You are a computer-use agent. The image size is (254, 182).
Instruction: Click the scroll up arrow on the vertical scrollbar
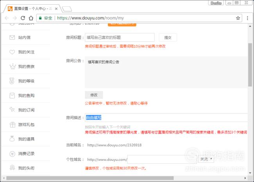pyautogui.click(x=250, y=26)
